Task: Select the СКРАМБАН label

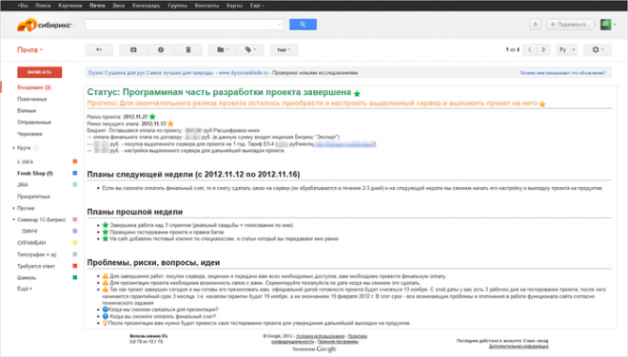Action: (x=31, y=243)
